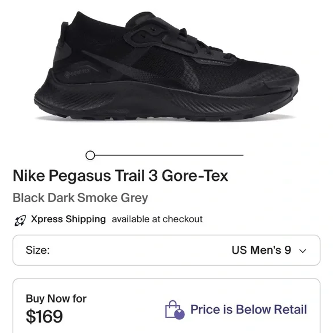Click the GORE-TEX logo on shoe heel
The width and height of the screenshot is (333, 333).
(78, 73)
